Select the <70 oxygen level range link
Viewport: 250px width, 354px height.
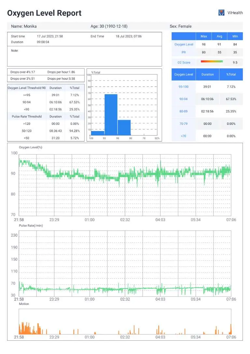(184, 136)
